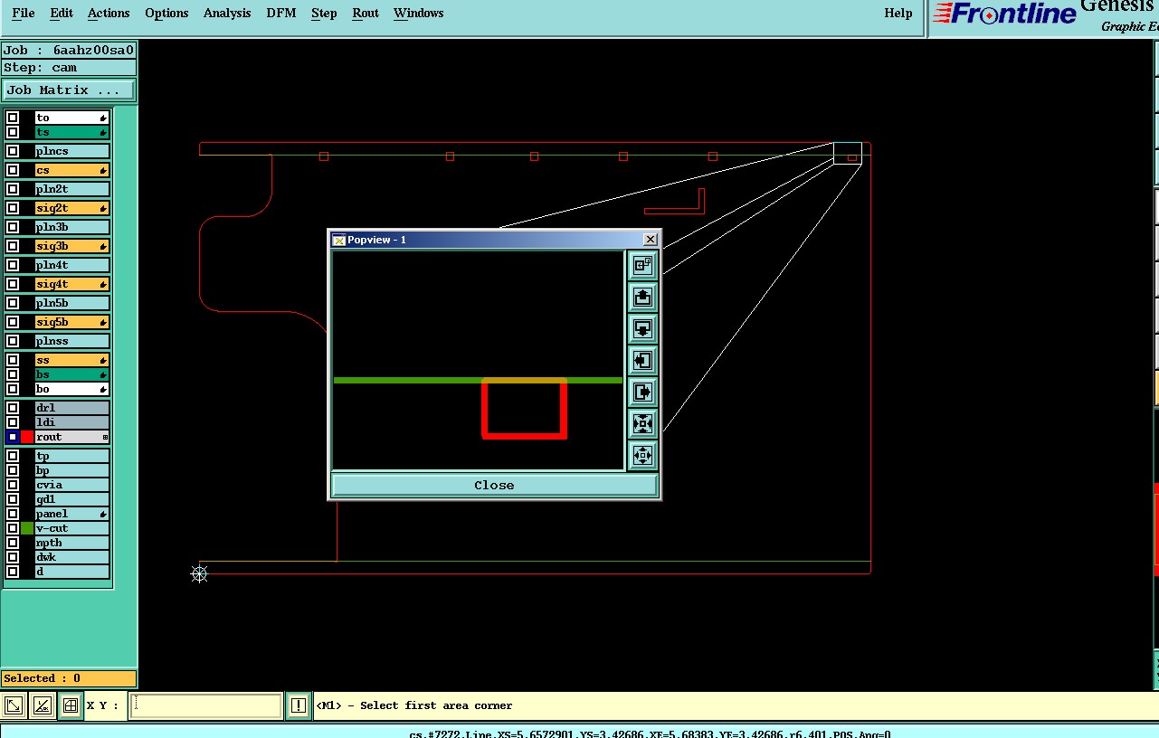Open the Help menu

[x=898, y=13]
